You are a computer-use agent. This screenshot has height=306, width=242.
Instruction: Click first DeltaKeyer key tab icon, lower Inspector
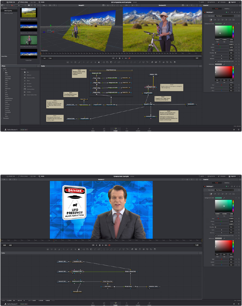pos(211,194)
